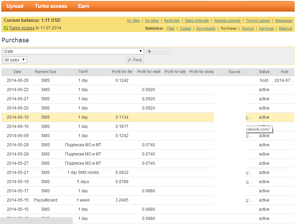
Task: Click the green Turbo Access checkmark icon
Action: [6, 28]
